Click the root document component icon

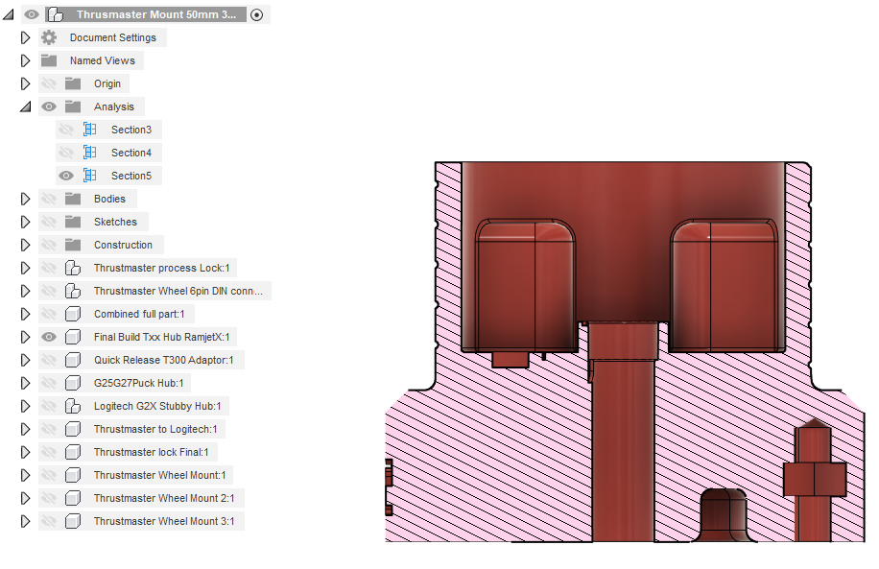(55, 14)
